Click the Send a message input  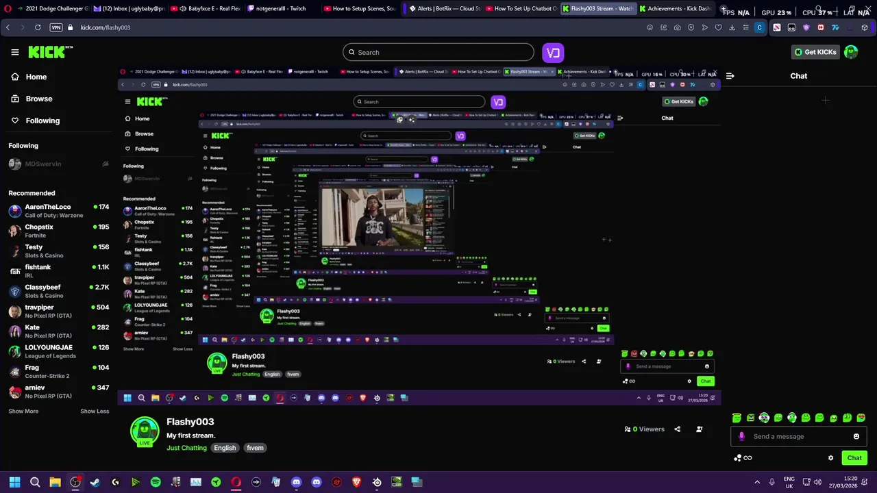(x=798, y=436)
